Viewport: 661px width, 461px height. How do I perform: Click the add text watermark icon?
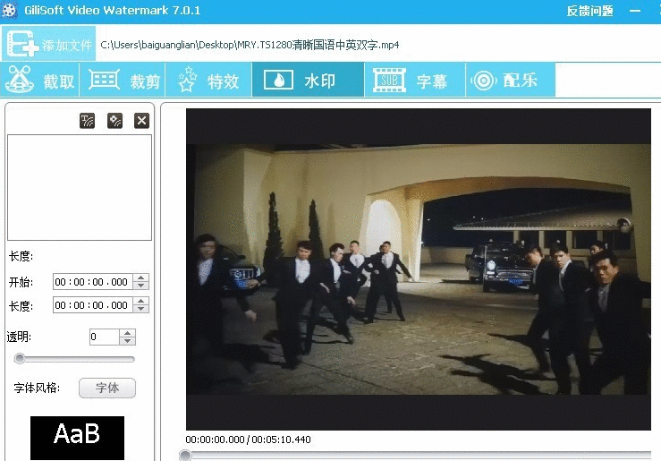pos(88,121)
